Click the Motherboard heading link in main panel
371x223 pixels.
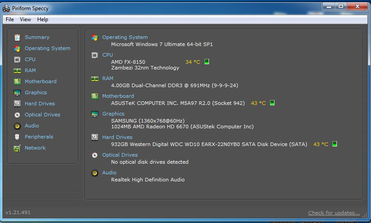coord(118,96)
